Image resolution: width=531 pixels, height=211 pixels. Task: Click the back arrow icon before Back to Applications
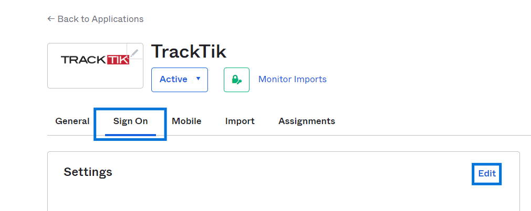point(51,19)
